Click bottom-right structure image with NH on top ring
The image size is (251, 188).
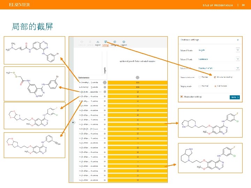210,158
